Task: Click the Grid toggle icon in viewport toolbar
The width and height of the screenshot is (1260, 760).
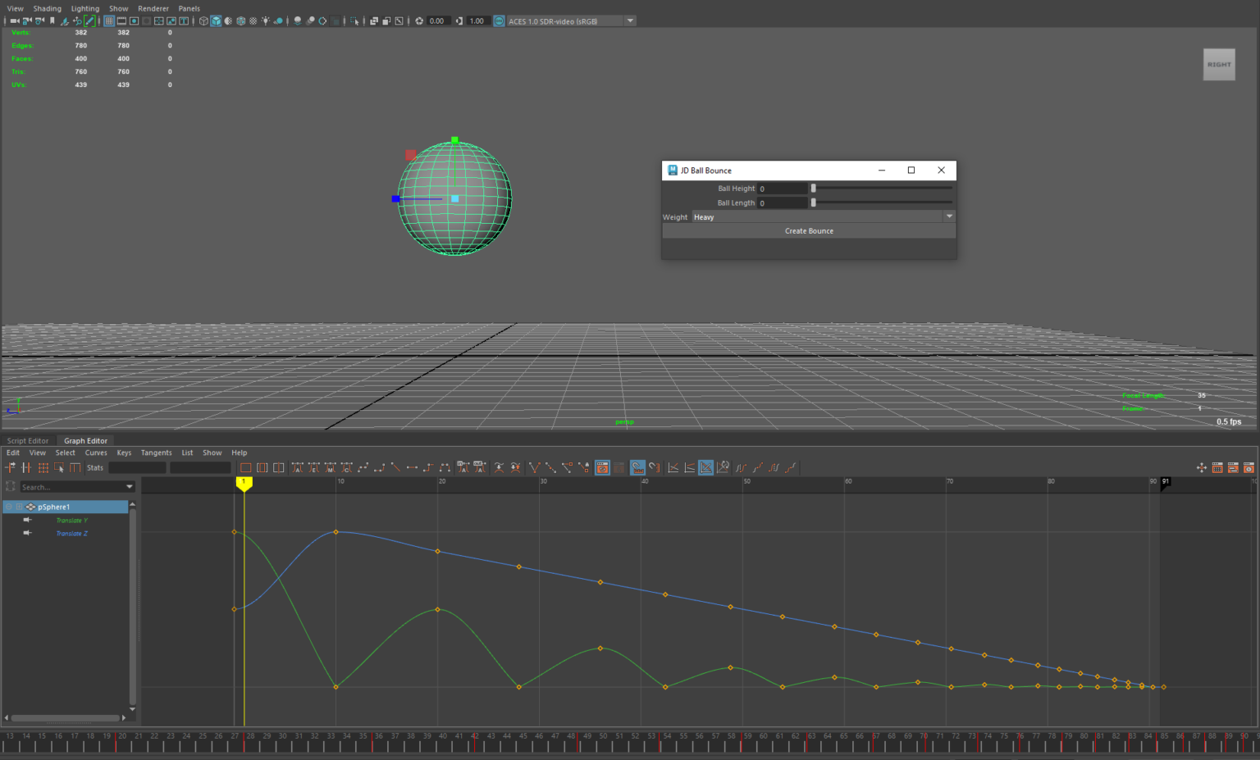Action: tap(108, 20)
